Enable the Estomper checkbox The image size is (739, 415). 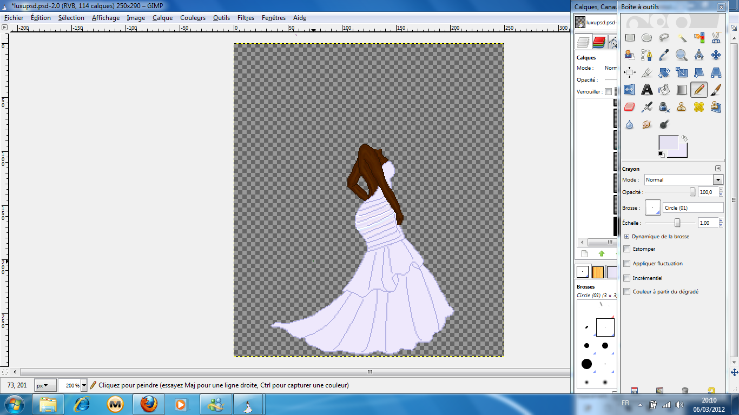[627, 249]
